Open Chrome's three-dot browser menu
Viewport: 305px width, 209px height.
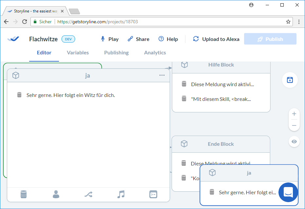tap(299, 22)
